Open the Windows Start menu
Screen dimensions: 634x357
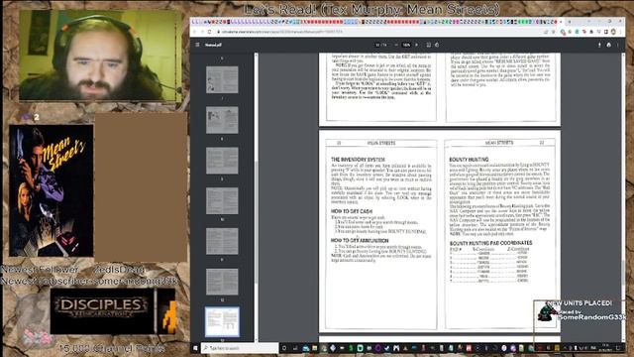tap(195, 348)
